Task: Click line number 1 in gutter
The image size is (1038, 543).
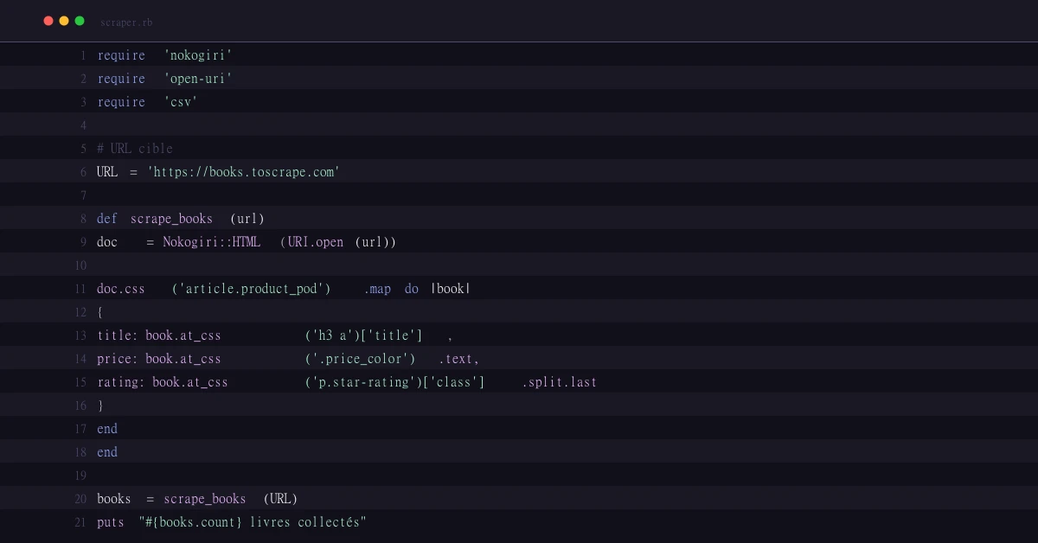Action: pyautogui.click(x=83, y=55)
